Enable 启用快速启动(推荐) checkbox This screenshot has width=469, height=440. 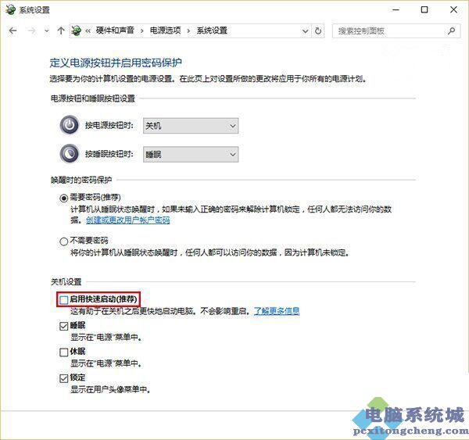click(x=64, y=299)
